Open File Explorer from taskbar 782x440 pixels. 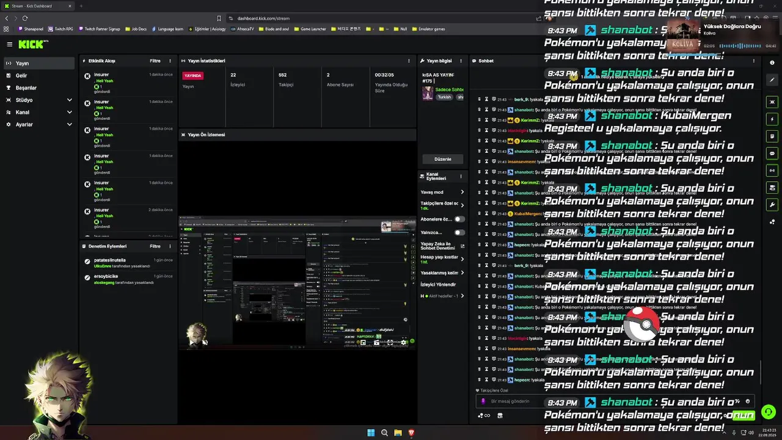point(398,433)
